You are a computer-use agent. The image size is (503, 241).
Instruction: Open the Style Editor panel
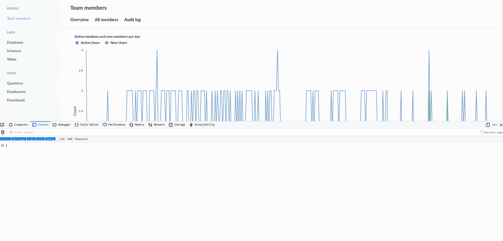pos(87,125)
